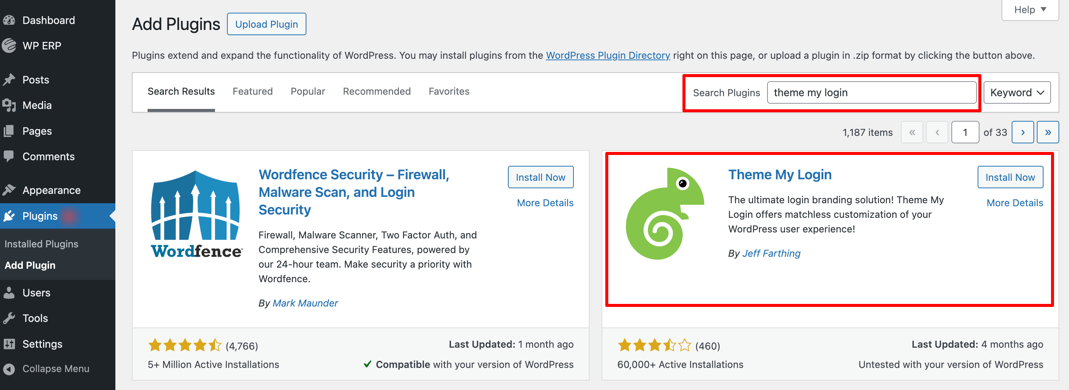
Task: Collapse the sidebar menu
Action: coord(46,368)
